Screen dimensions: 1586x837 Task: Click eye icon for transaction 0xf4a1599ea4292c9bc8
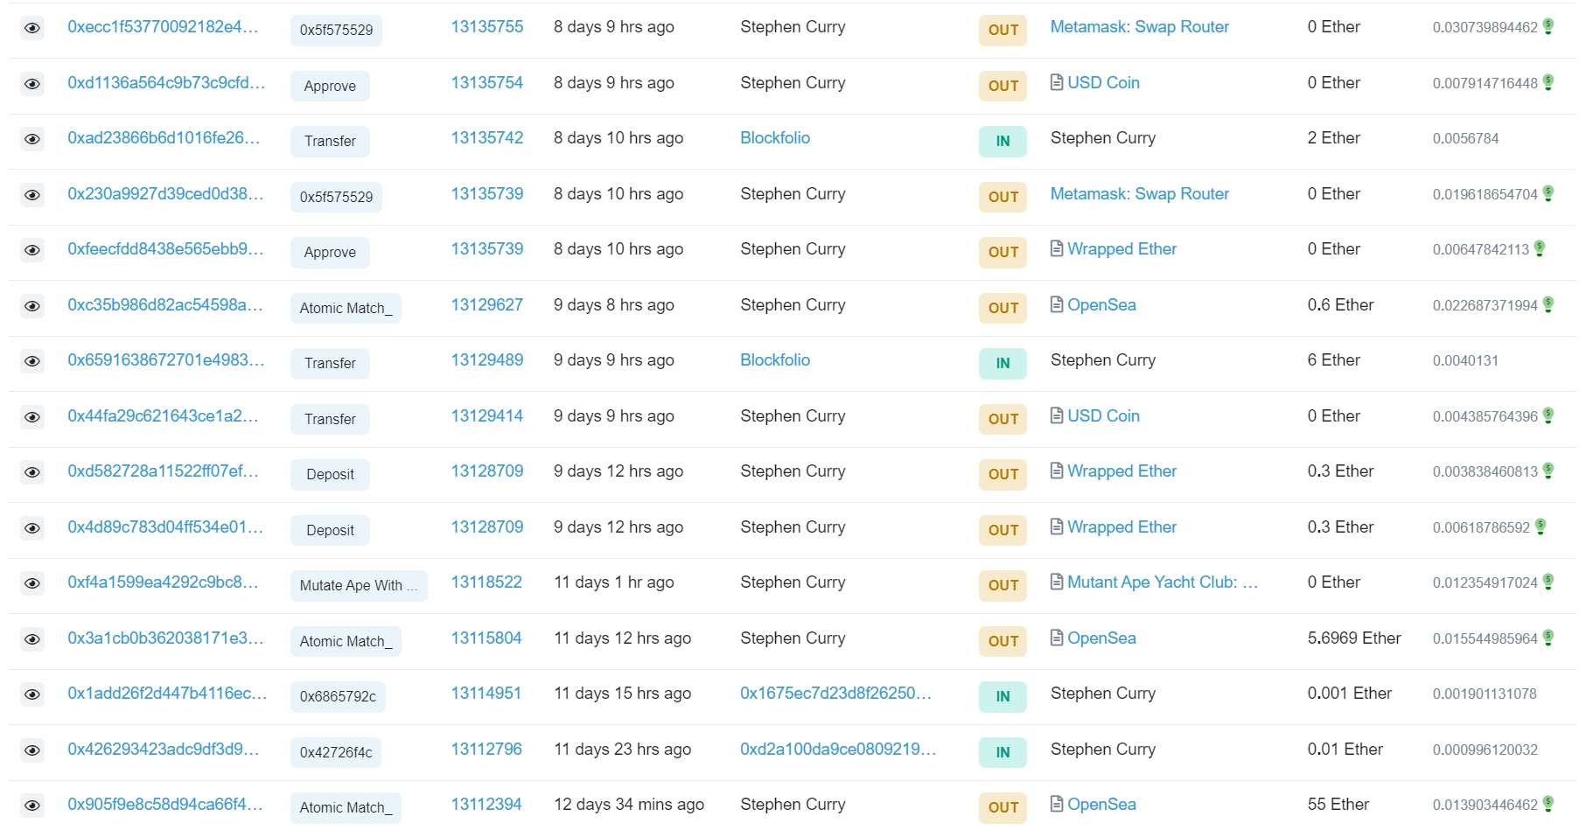(32, 583)
